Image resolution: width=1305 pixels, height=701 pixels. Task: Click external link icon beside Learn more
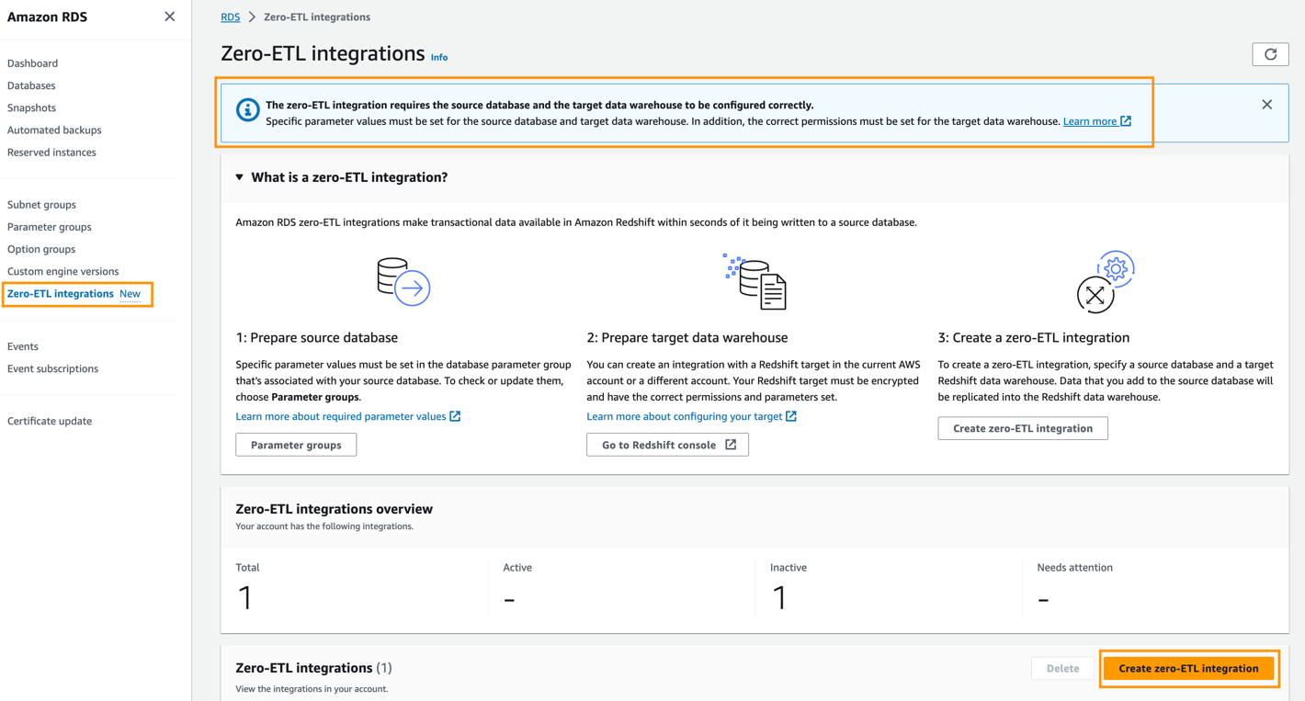click(1126, 121)
